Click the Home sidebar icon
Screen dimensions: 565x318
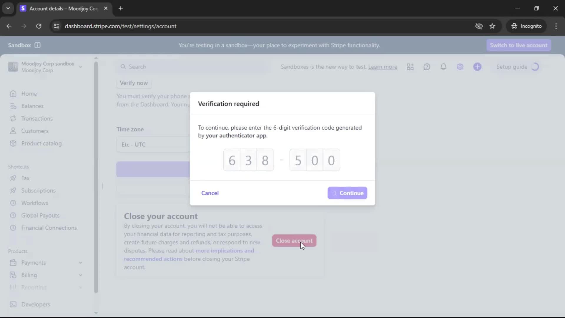tap(13, 94)
